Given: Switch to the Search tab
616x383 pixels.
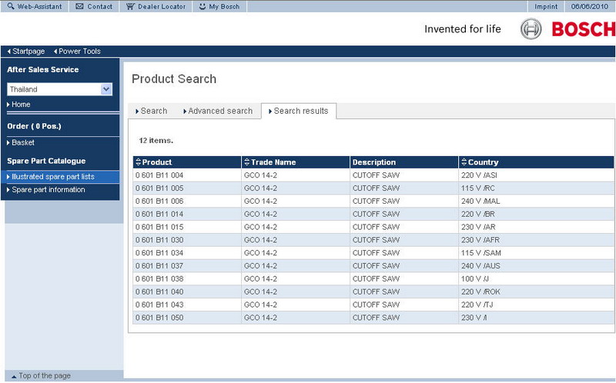Looking at the screenshot, I should [151, 111].
